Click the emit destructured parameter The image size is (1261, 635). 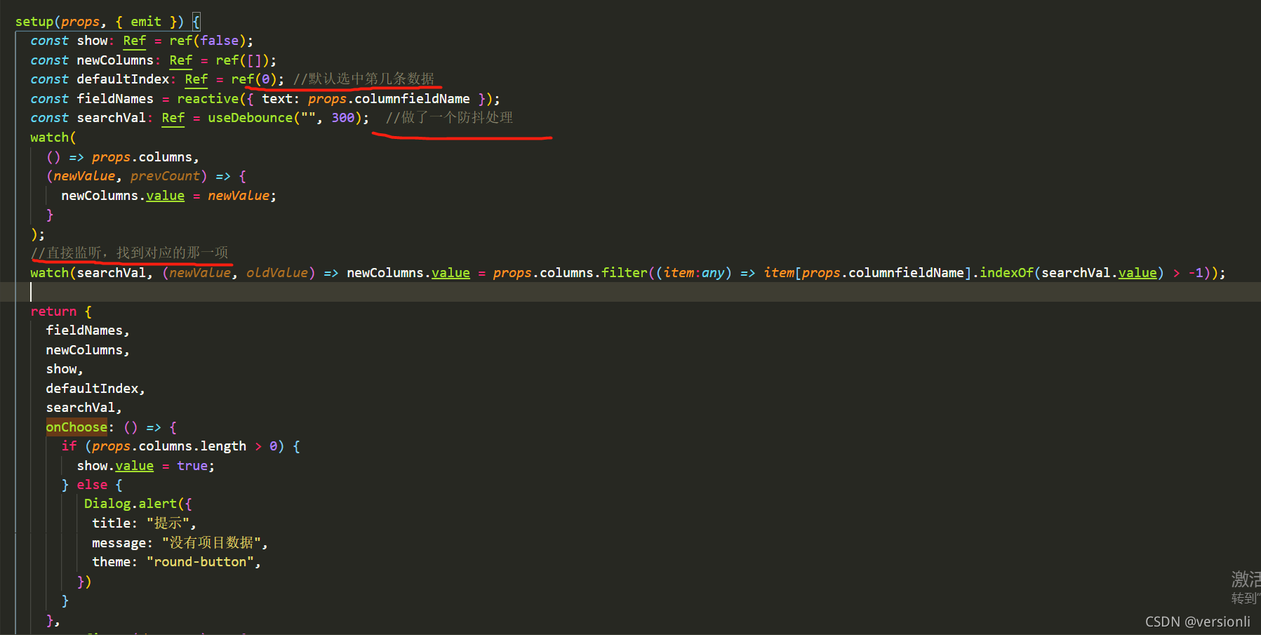(145, 21)
